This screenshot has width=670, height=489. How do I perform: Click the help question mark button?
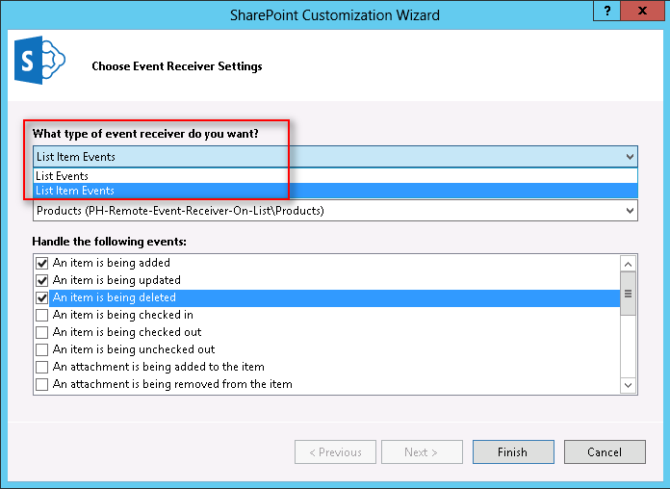point(606,11)
